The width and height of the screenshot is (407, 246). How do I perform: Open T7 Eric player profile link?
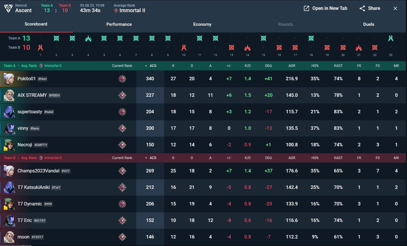(25, 221)
